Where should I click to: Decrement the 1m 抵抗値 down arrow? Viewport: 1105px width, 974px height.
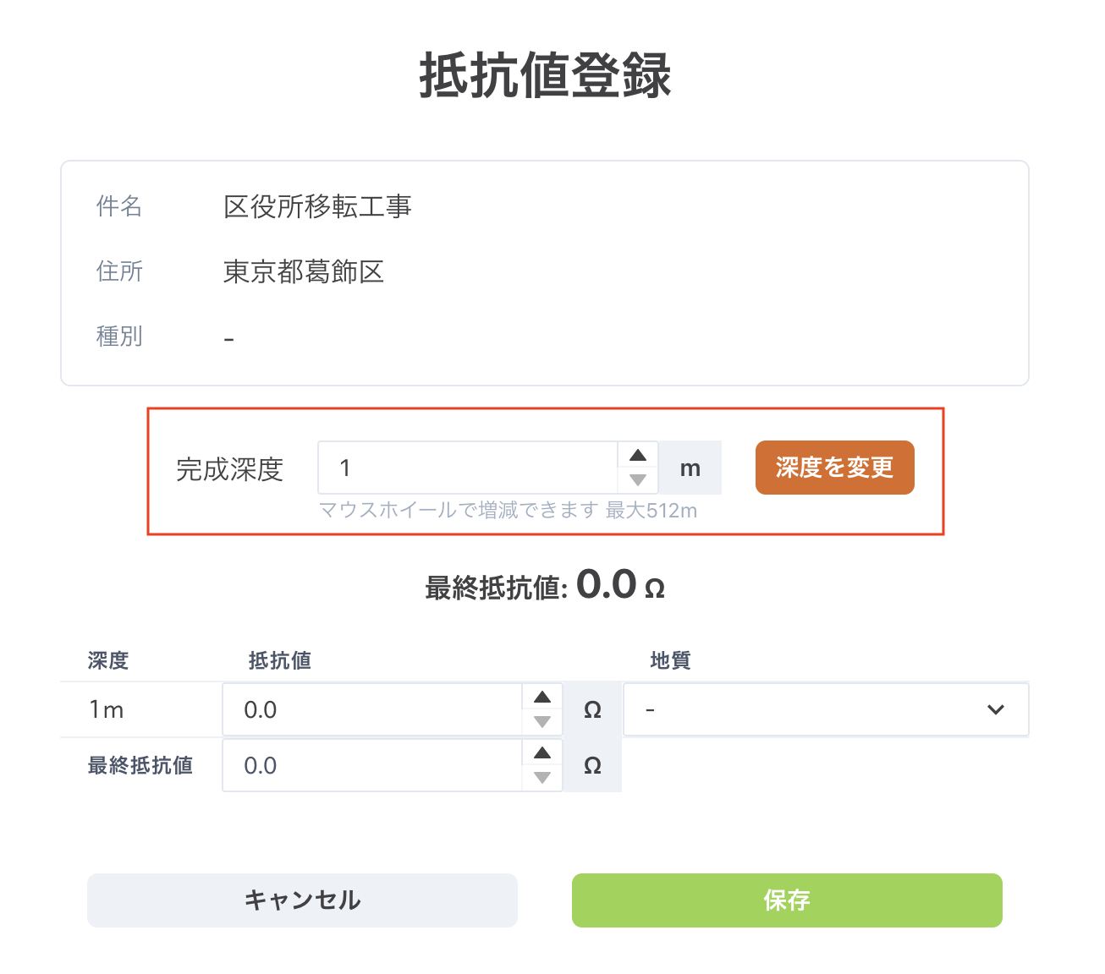pyautogui.click(x=542, y=722)
